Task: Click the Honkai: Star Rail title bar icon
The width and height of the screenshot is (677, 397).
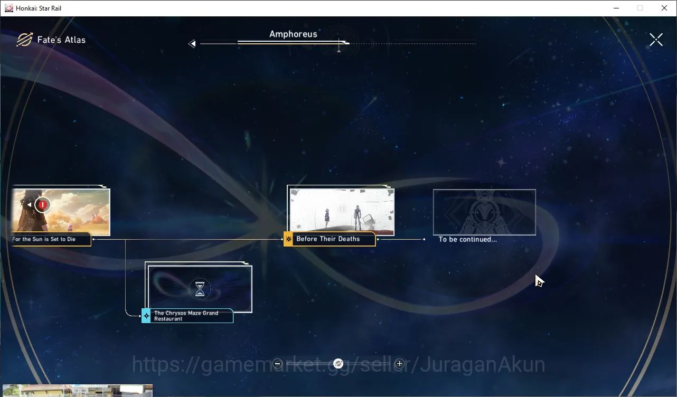Action: (9, 8)
